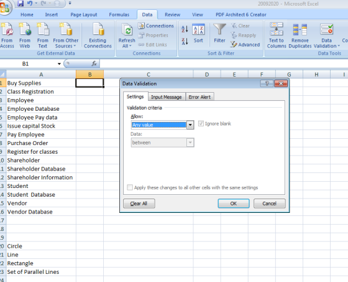Open the Page Layout tab

point(84,15)
